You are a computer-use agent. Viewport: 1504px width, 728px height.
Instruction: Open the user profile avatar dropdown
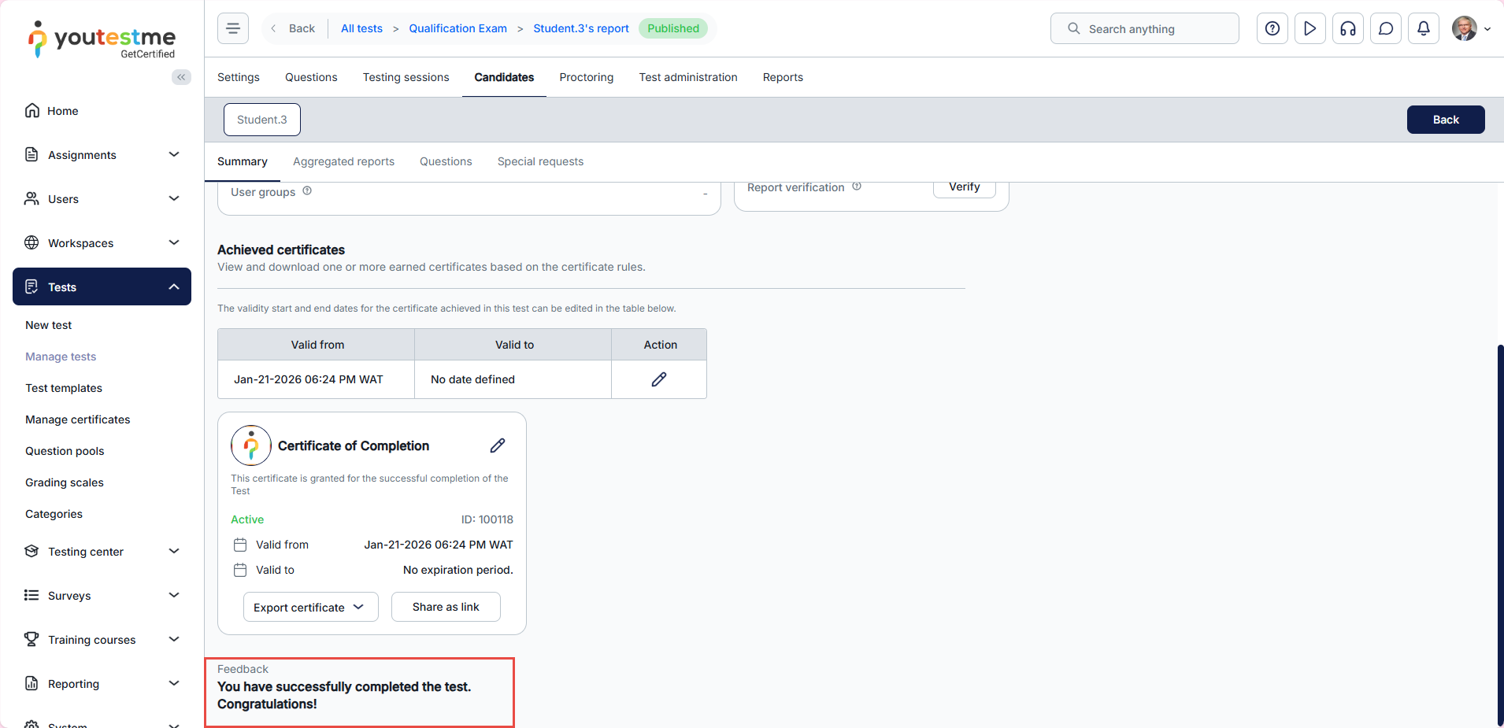click(1471, 28)
